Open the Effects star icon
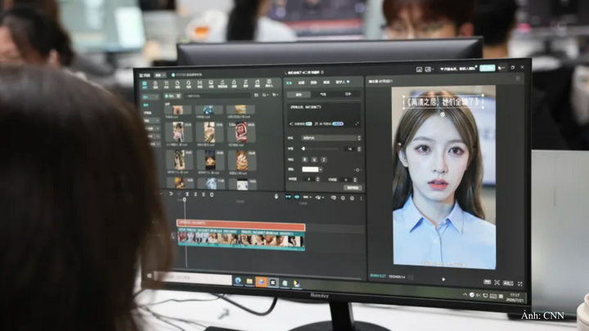Viewport: 589px width, 331px height. [x=189, y=84]
